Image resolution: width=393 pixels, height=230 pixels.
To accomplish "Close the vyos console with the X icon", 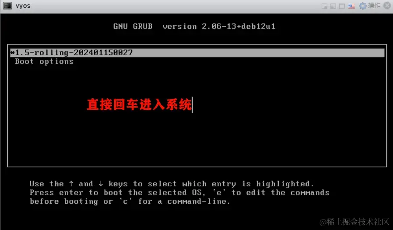I will coord(387,6).
